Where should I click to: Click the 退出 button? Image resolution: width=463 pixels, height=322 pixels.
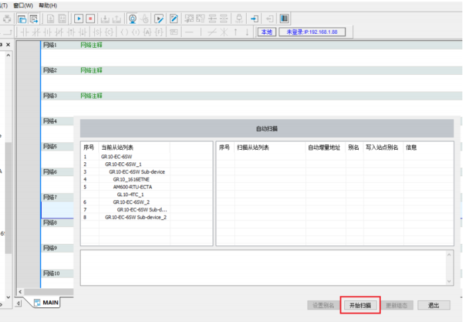[x=434, y=305]
